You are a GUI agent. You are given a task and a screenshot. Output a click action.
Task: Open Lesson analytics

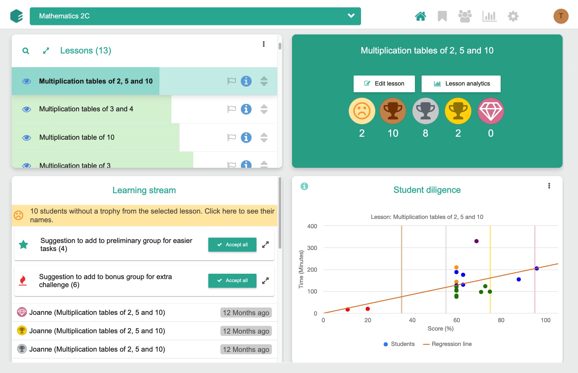pyautogui.click(x=461, y=84)
